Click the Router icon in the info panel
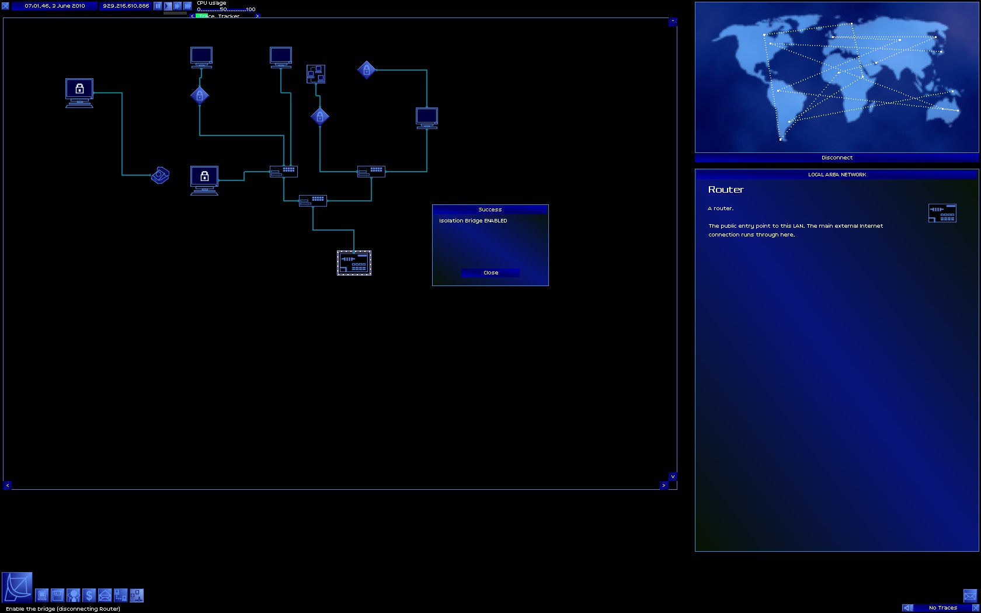The height and width of the screenshot is (613, 981). (x=942, y=213)
